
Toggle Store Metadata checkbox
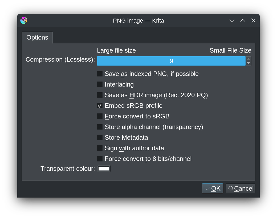[100, 138]
